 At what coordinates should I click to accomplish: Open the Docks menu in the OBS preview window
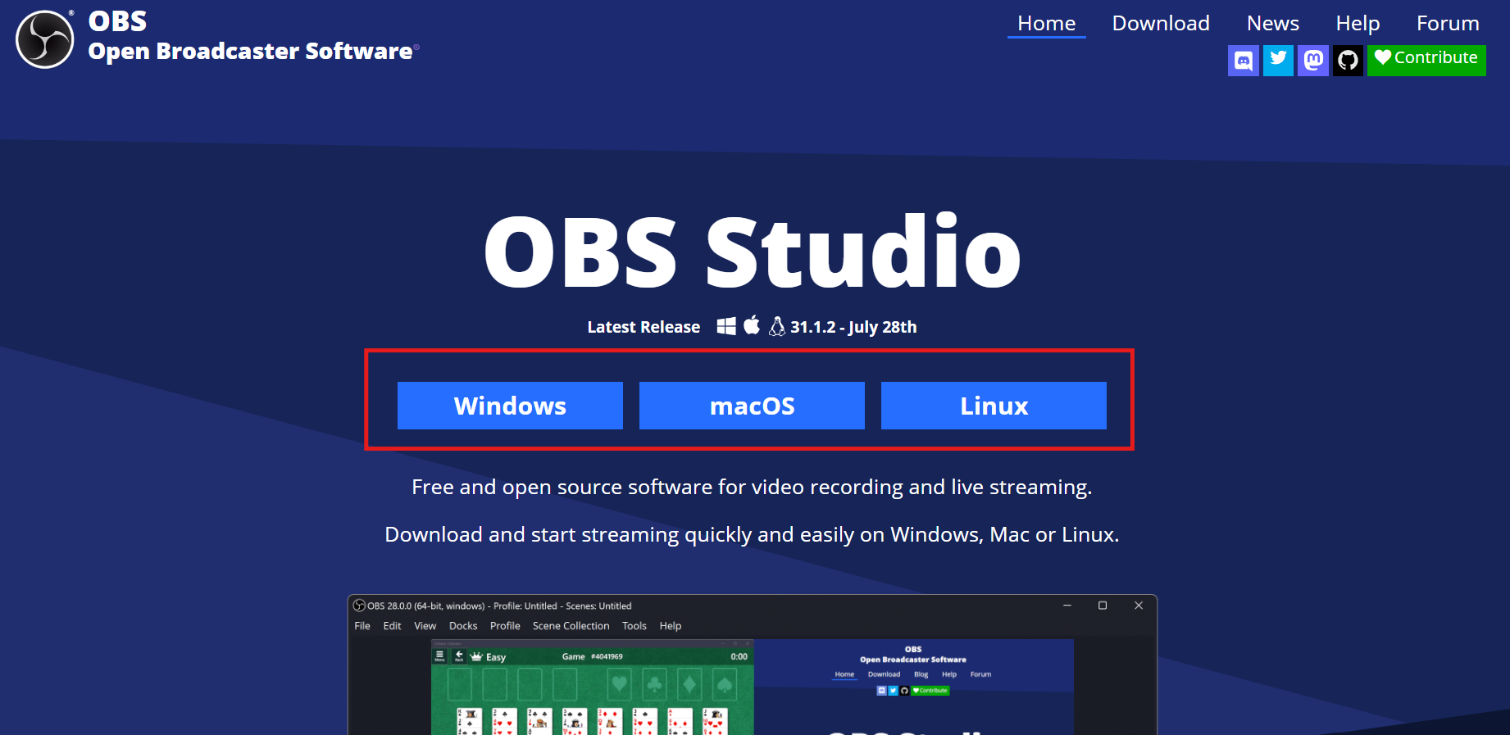463,626
